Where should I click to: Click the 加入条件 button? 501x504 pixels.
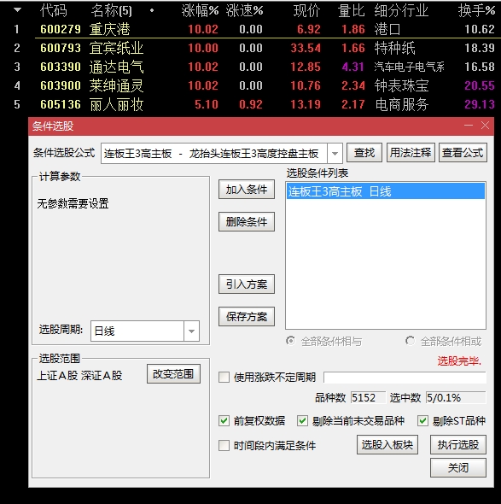click(247, 190)
